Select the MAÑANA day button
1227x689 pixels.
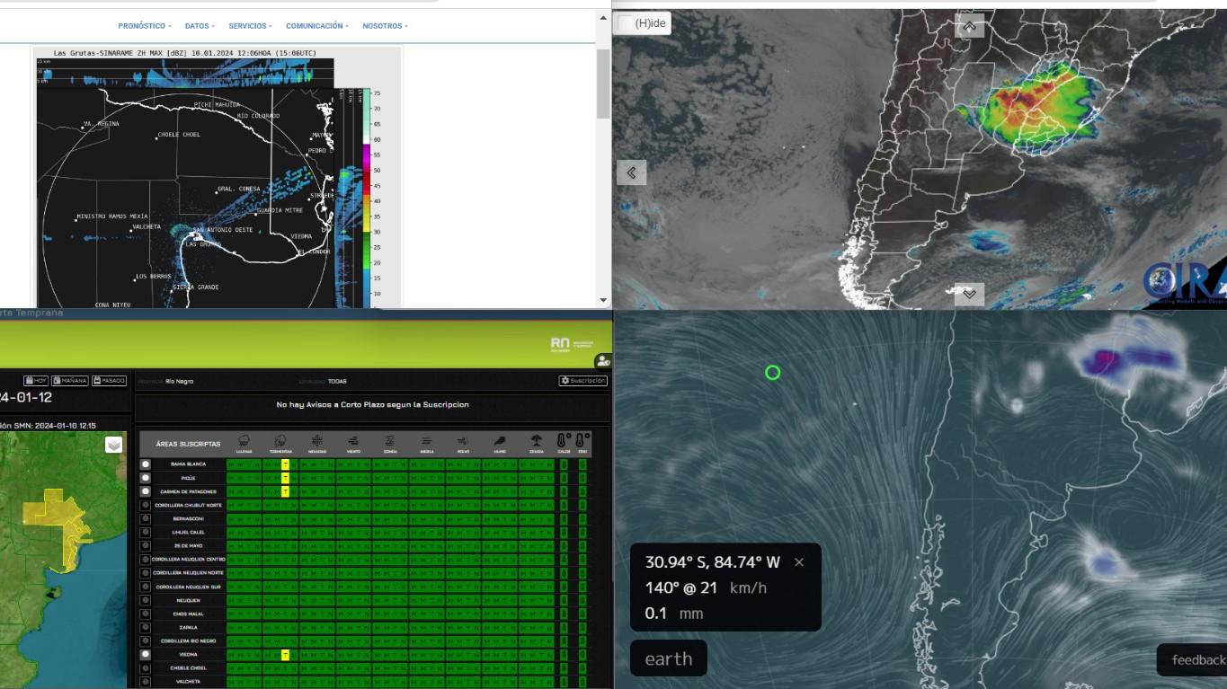(x=70, y=381)
